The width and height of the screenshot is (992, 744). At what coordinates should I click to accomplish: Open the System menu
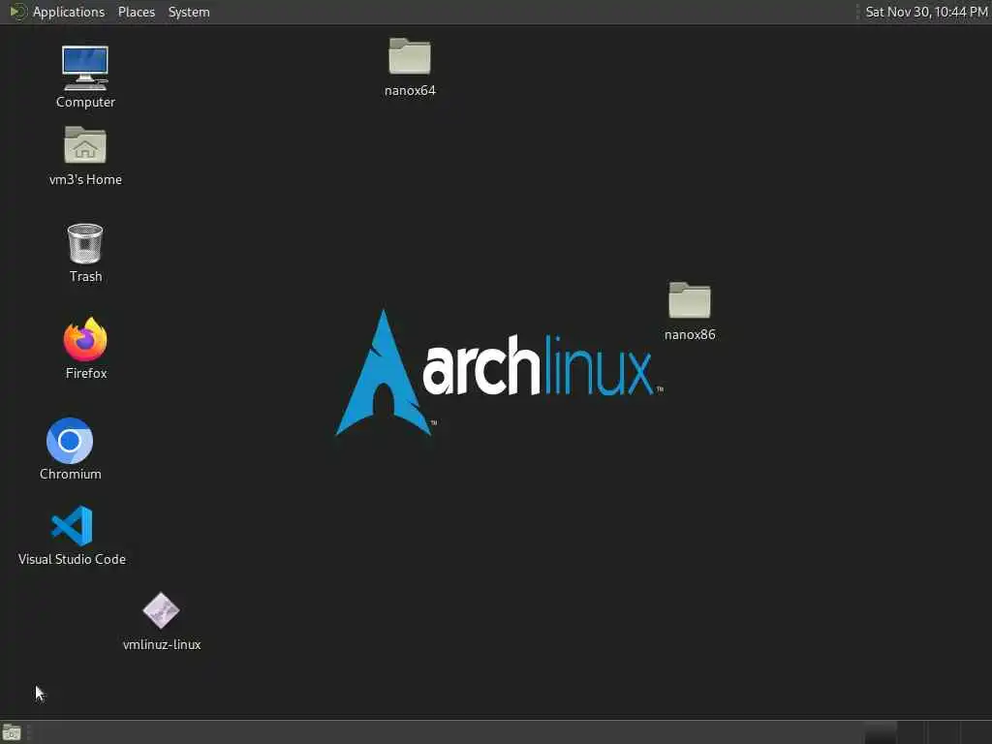click(189, 12)
